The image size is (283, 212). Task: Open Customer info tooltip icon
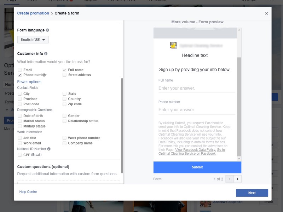point(46,54)
